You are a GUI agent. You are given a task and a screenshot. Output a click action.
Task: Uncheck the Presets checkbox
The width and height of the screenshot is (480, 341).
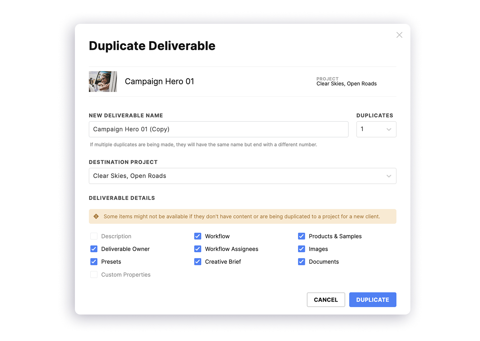pyautogui.click(x=94, y=262)
